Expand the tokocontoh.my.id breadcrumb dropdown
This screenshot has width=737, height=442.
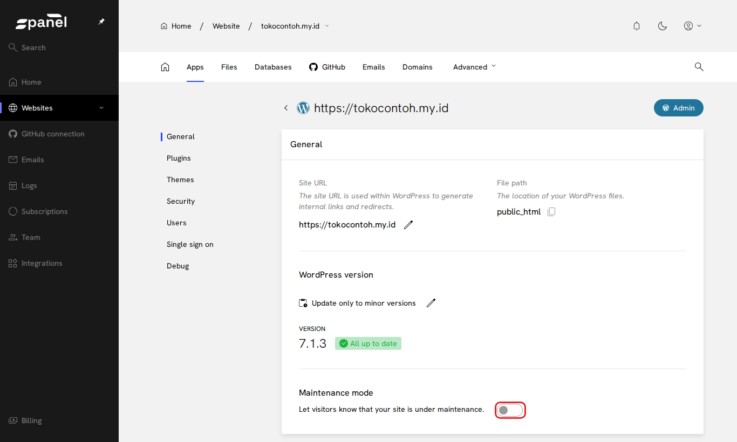coord(327,26)
